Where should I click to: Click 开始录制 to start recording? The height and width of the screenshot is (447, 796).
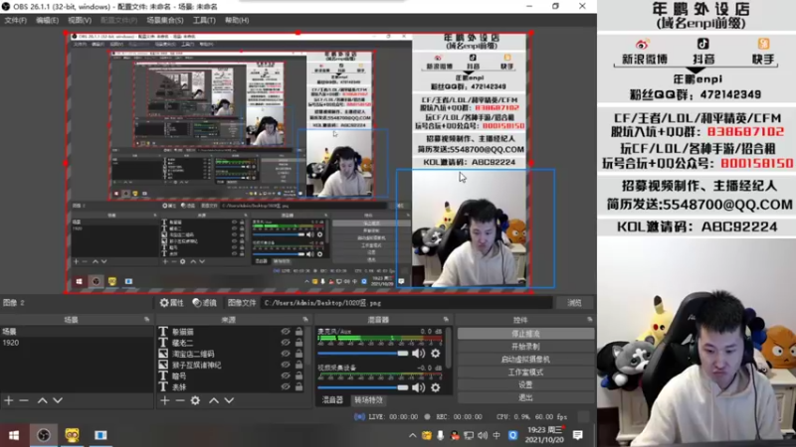tap(525, 346)
